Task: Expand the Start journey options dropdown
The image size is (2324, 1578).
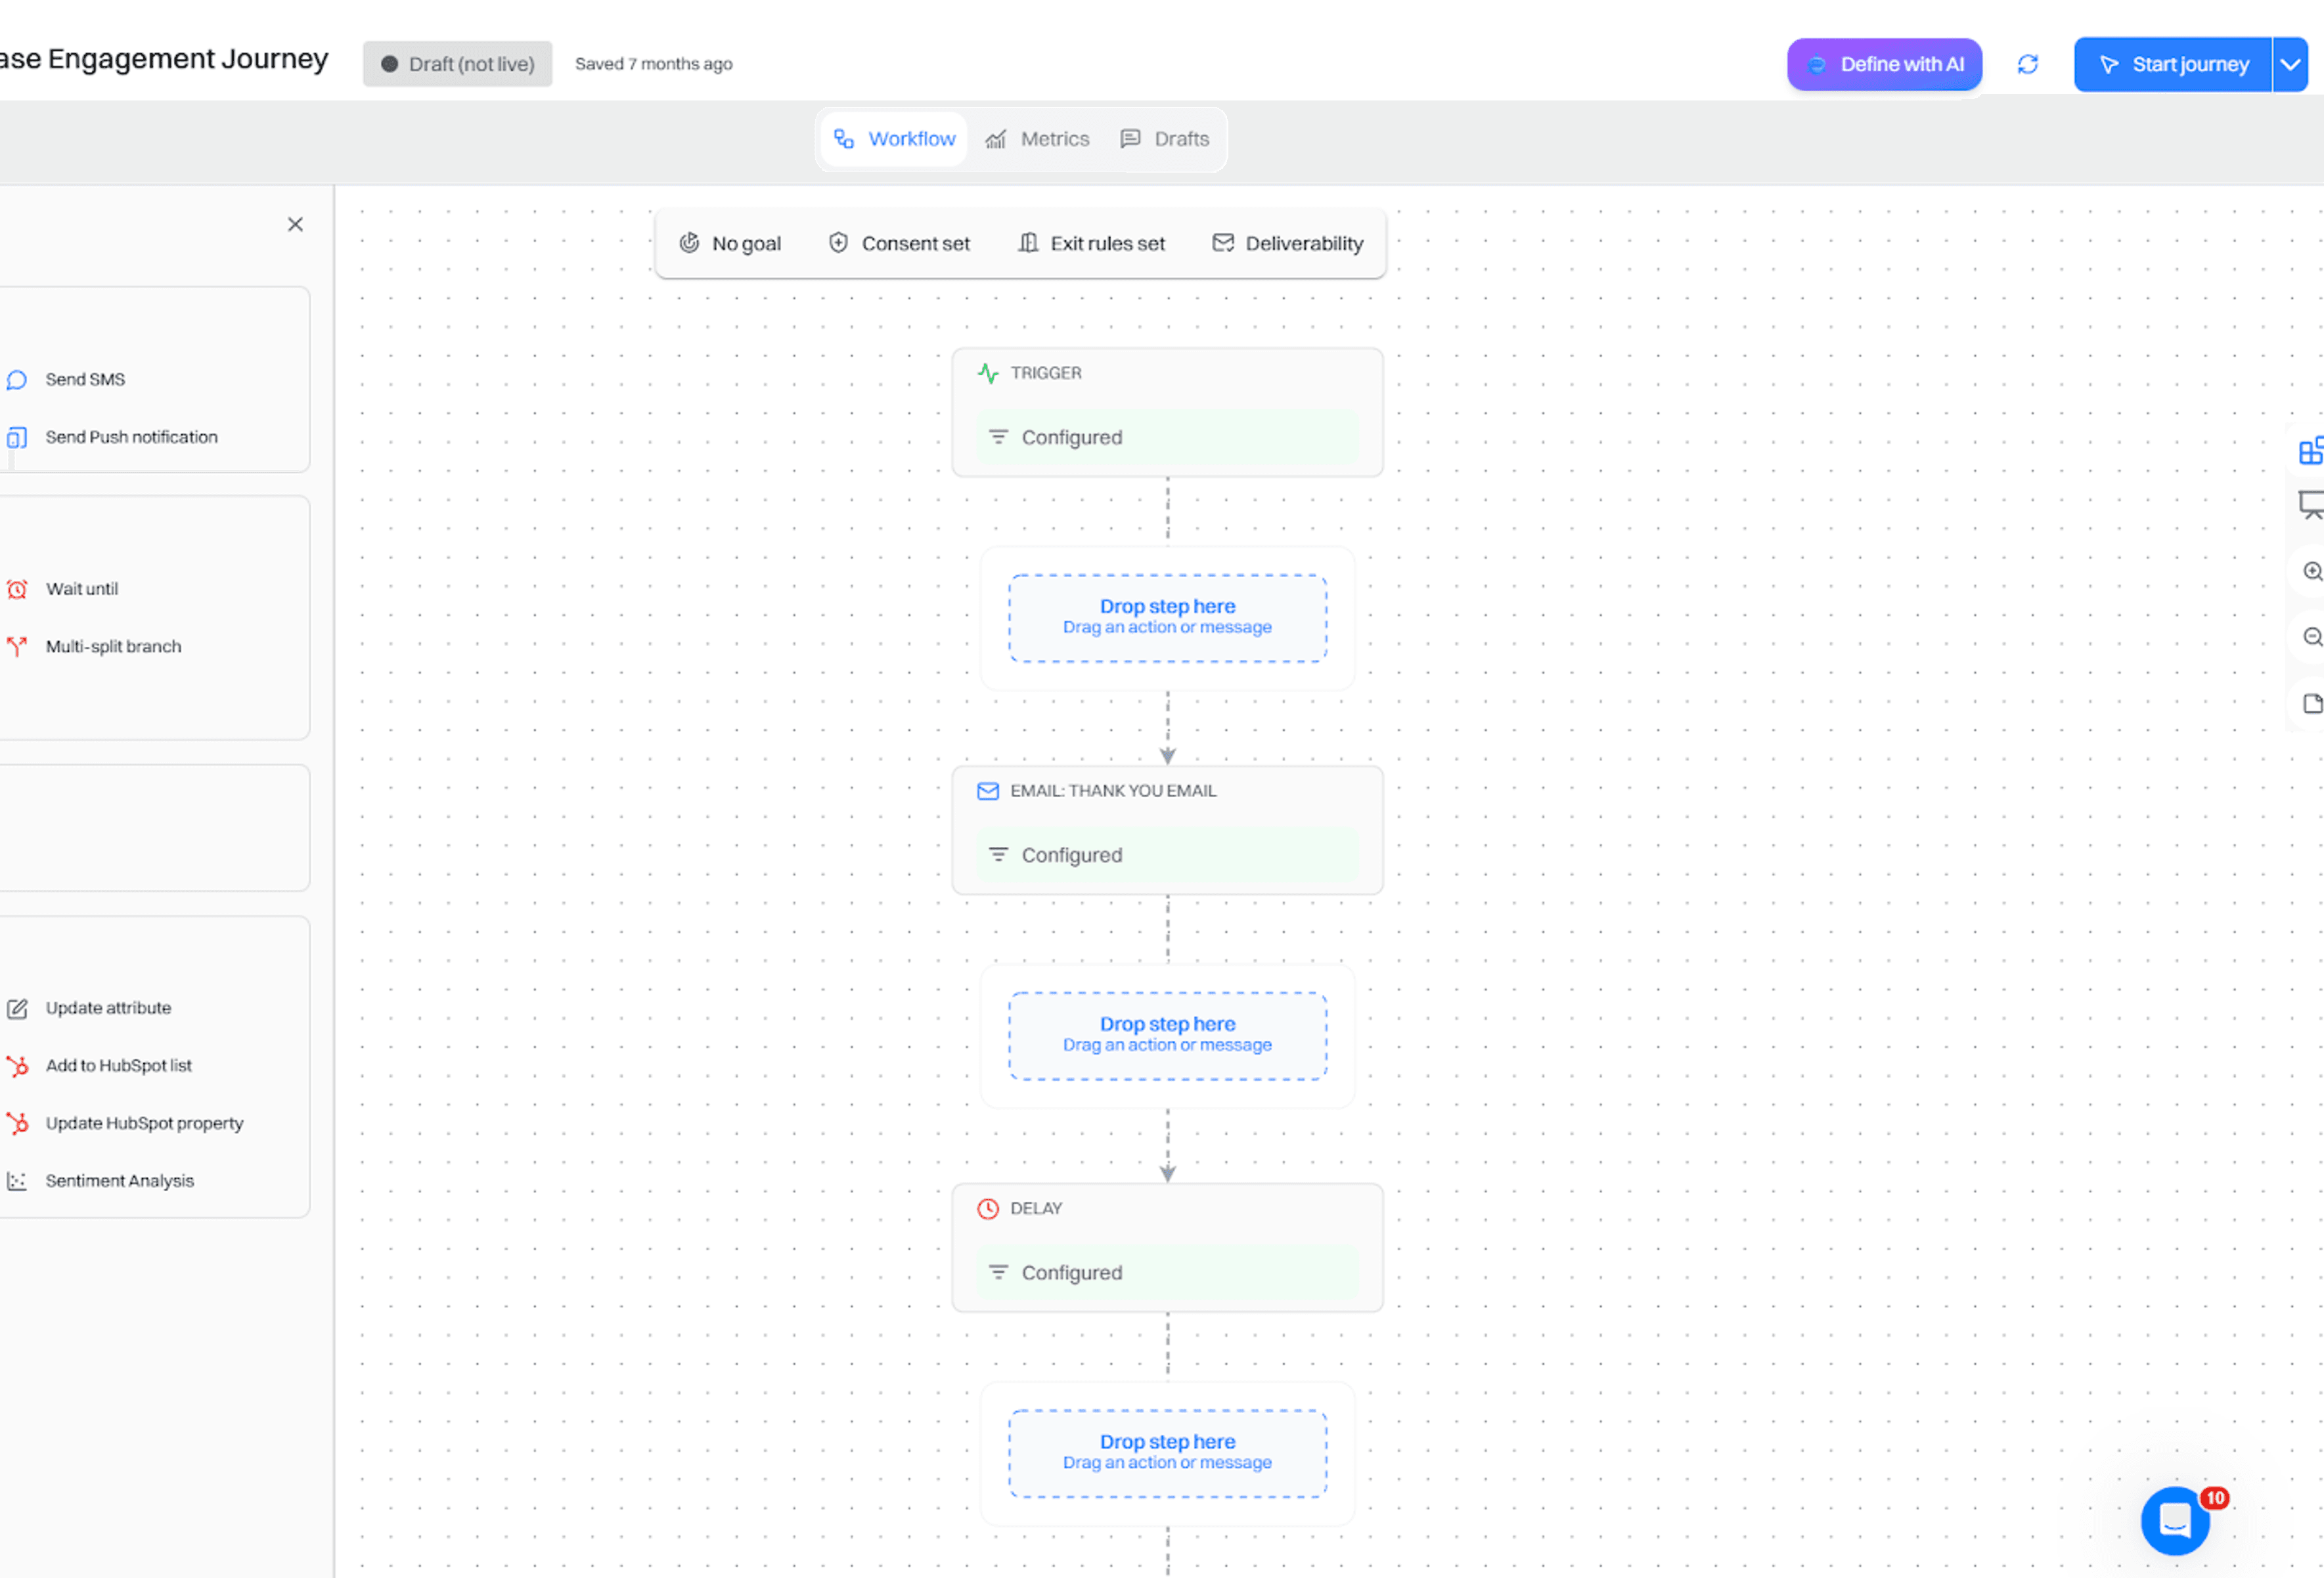Action: pyautogui.click(x=2291, y=64)
